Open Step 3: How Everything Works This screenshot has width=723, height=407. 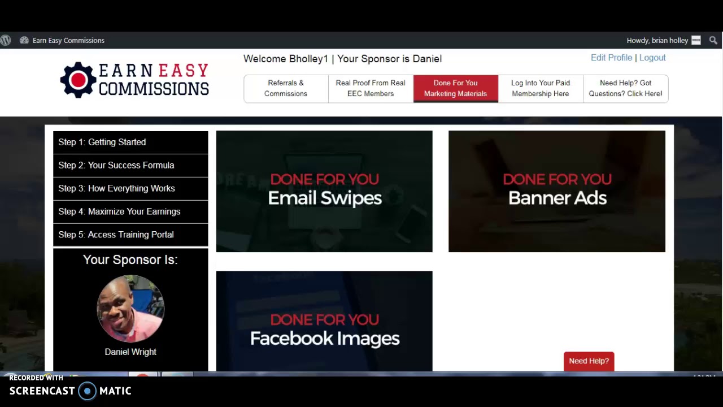pos(130,188)
